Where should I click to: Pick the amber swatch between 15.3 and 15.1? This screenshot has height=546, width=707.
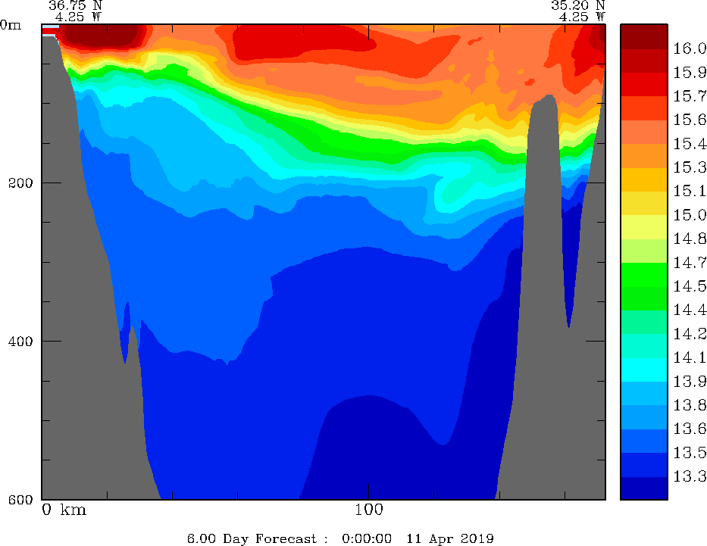[x=644, y=179]
